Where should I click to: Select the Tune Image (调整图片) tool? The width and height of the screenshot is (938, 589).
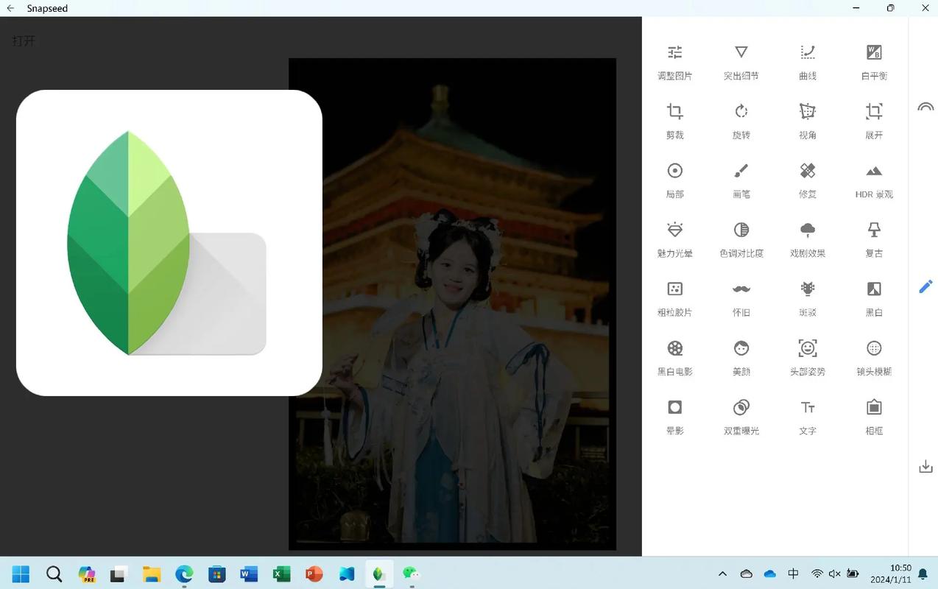(x=674, y=61)
